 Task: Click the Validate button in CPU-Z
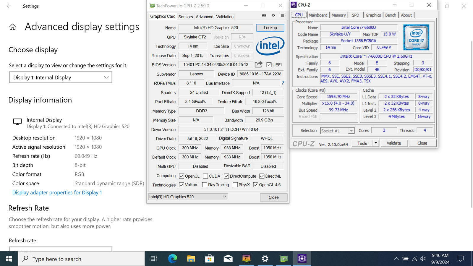click(x=394, y=143)
